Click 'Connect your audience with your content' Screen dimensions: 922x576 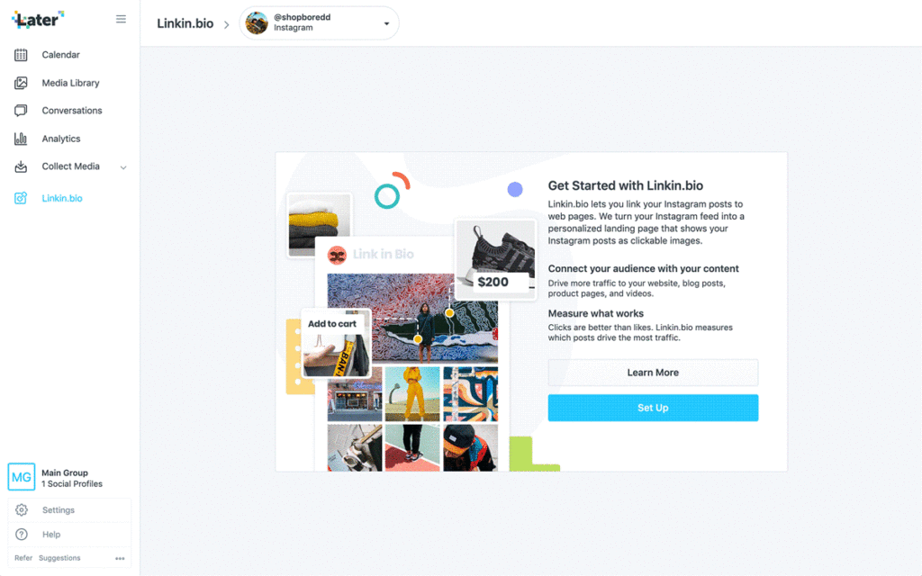[x=643, y=268]
